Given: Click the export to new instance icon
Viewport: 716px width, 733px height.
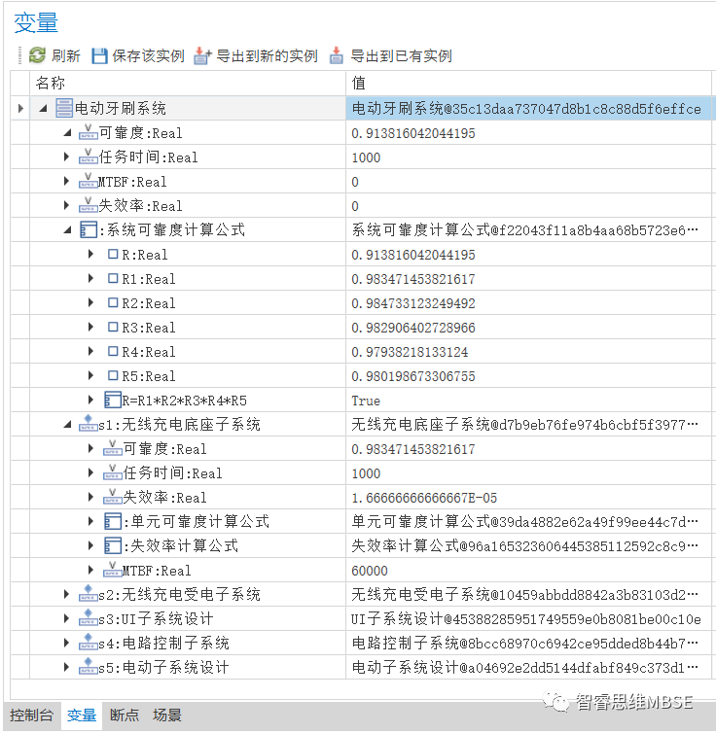Looking at the screenshot, I should (x=202, y=55).
